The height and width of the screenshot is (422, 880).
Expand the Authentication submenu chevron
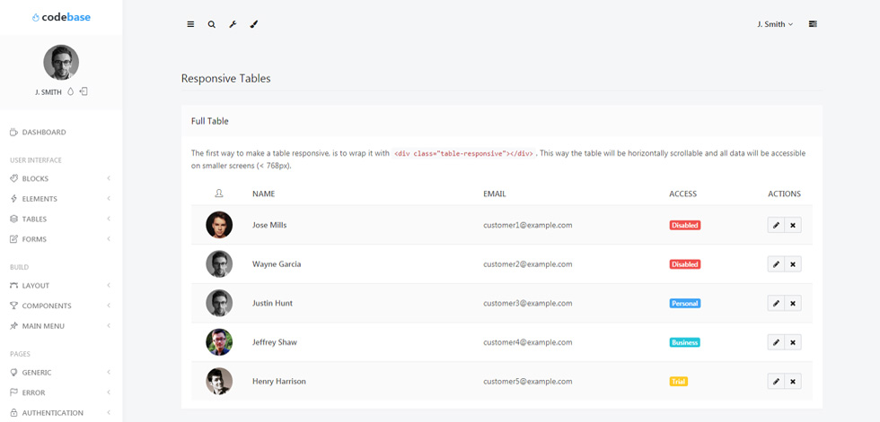tap(109, 412)
